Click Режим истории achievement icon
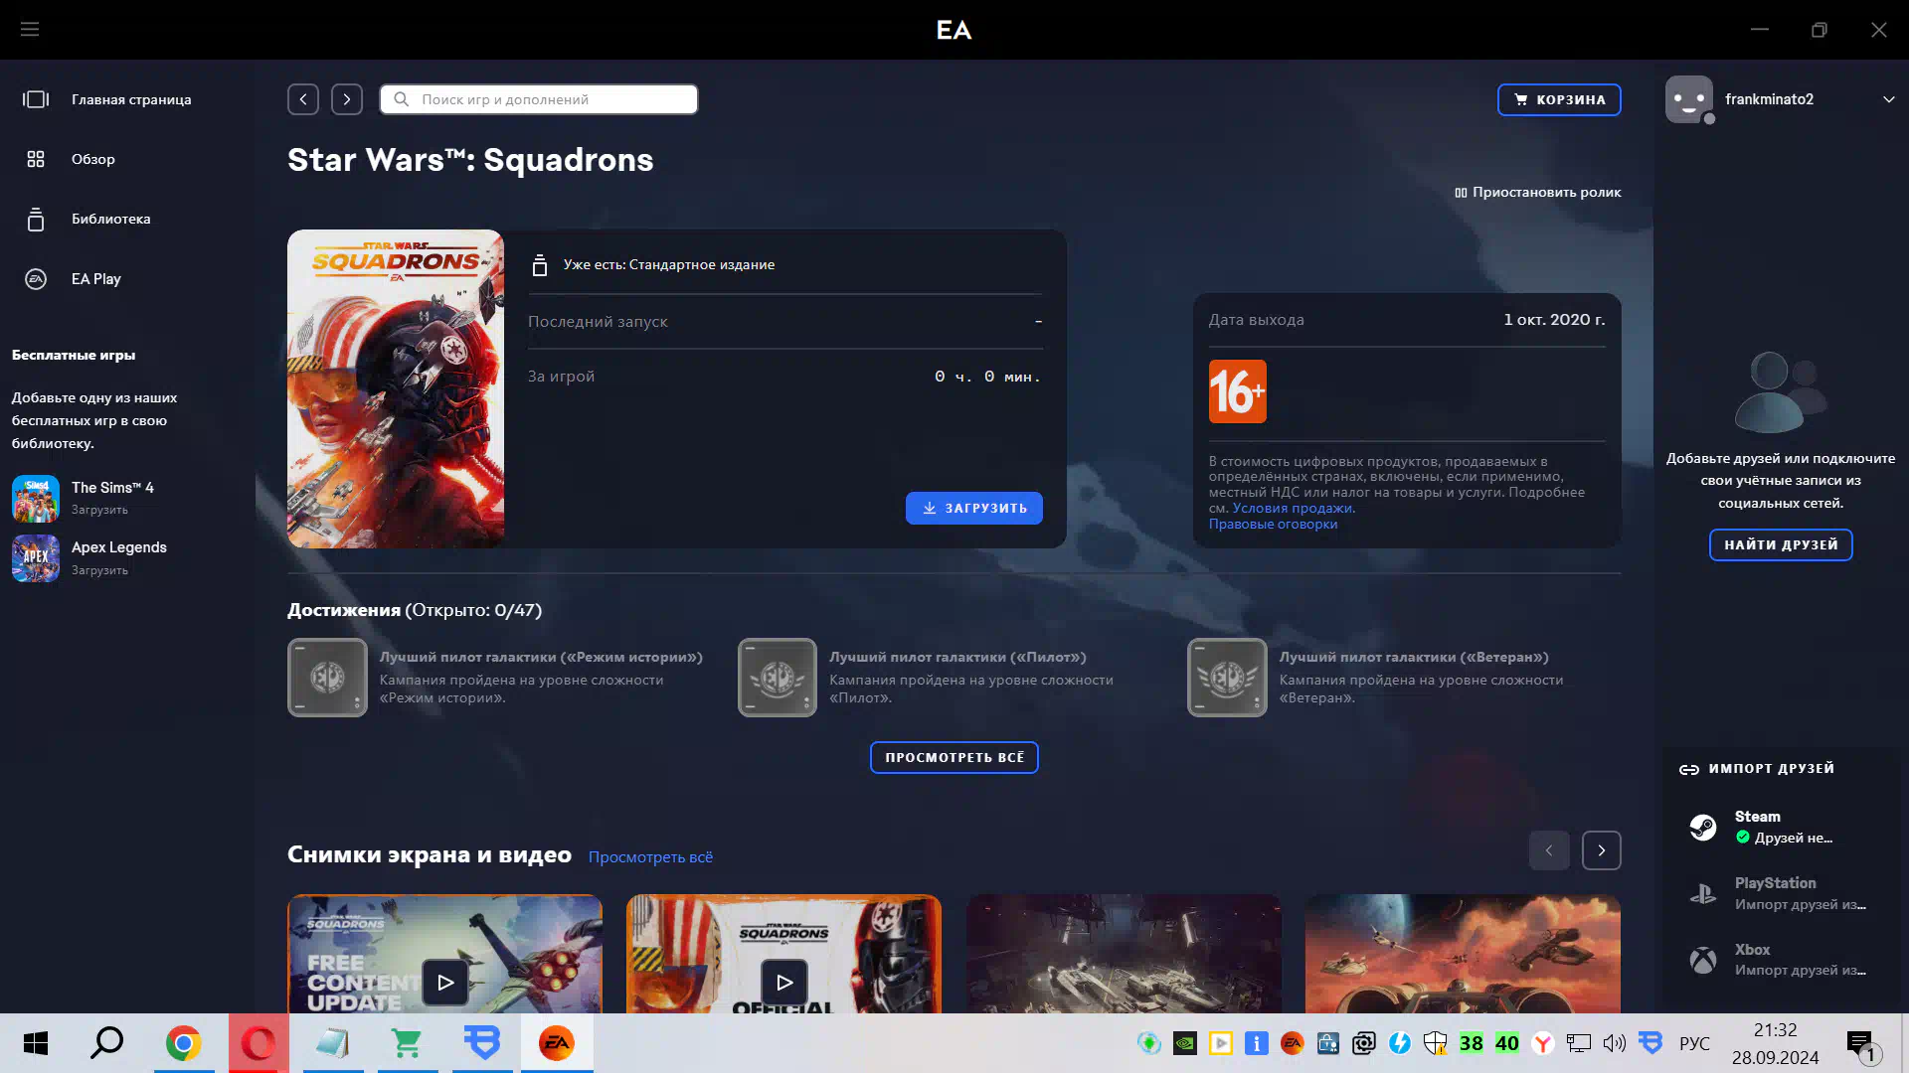This screenshot has height=1073, width=1909. [327, 678]
